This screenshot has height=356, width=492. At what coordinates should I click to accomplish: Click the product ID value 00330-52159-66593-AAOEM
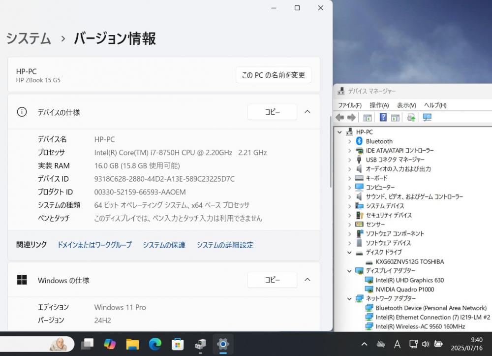point(140,192)
